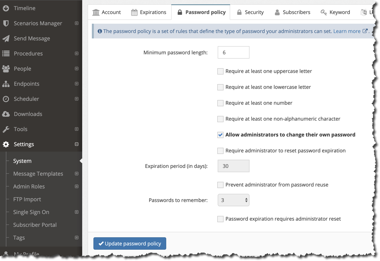Click the Tools wrench icon
The height and width of the screenshot is (261, 380).
point(6,129)
